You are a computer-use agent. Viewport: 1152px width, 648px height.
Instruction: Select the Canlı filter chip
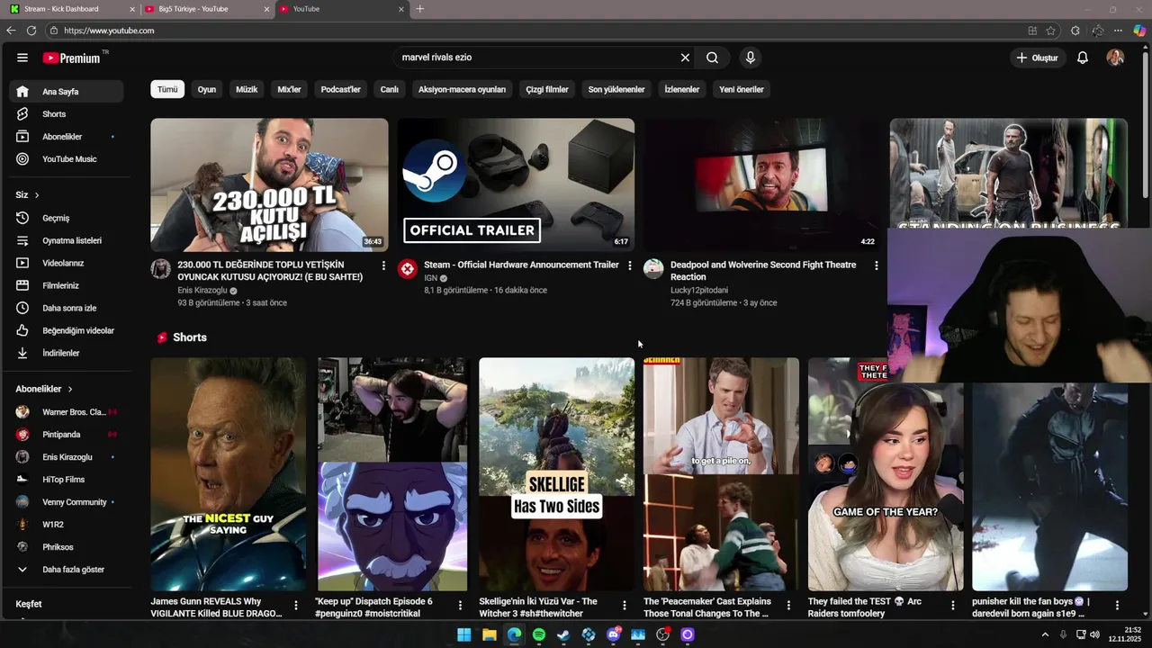coord(389,89)
